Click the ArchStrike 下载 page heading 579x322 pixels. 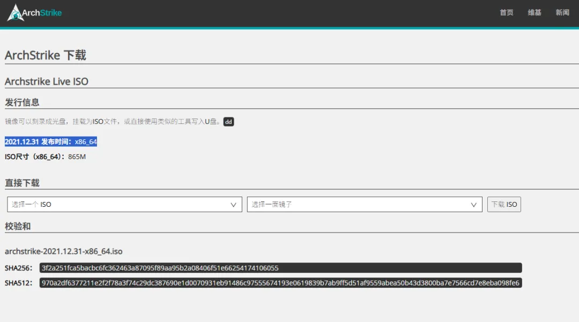point(46,55)
